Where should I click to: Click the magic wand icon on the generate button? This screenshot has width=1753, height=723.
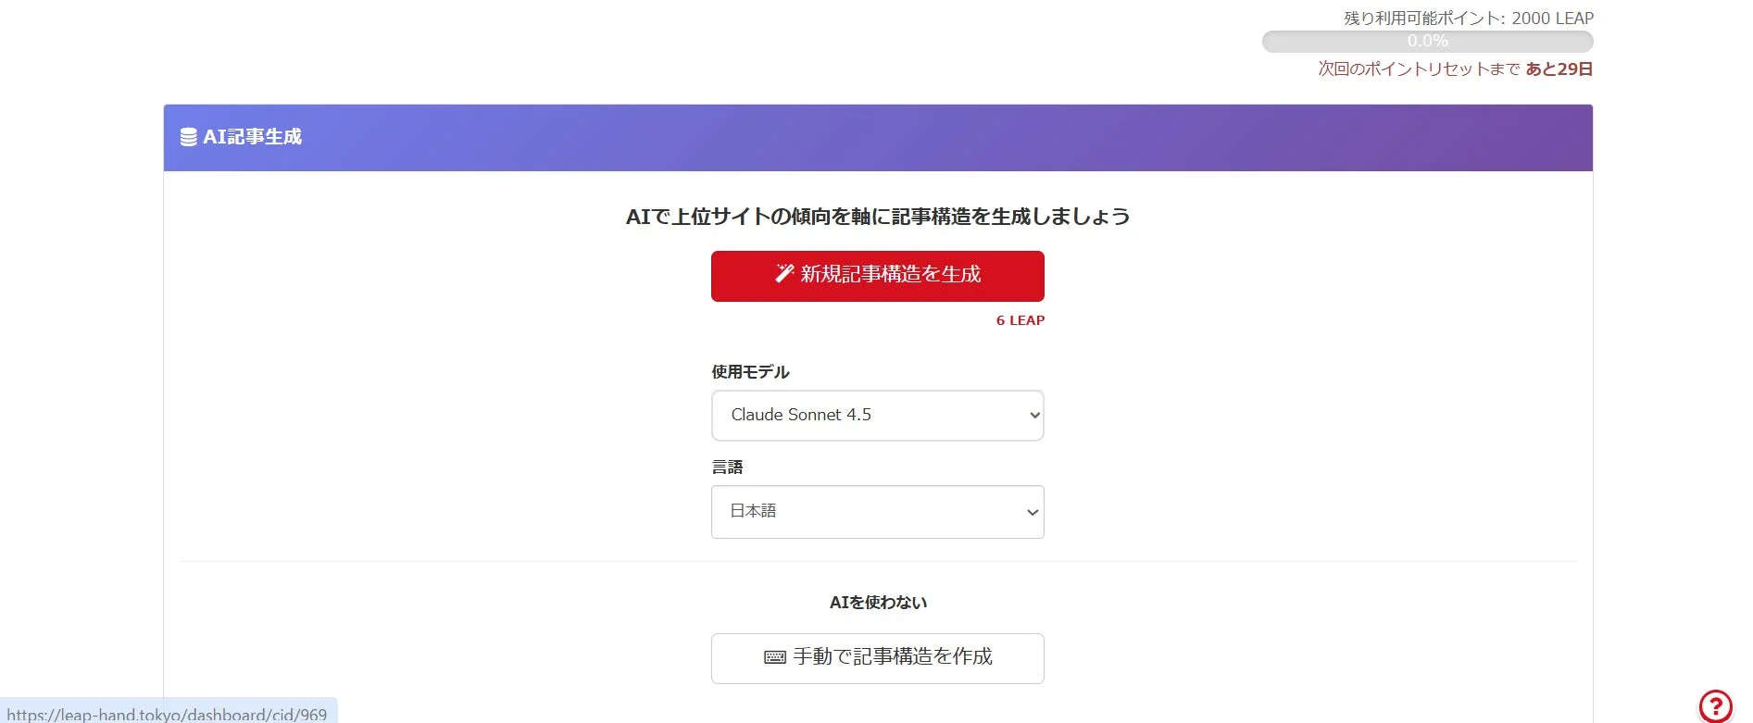[784, 273]
